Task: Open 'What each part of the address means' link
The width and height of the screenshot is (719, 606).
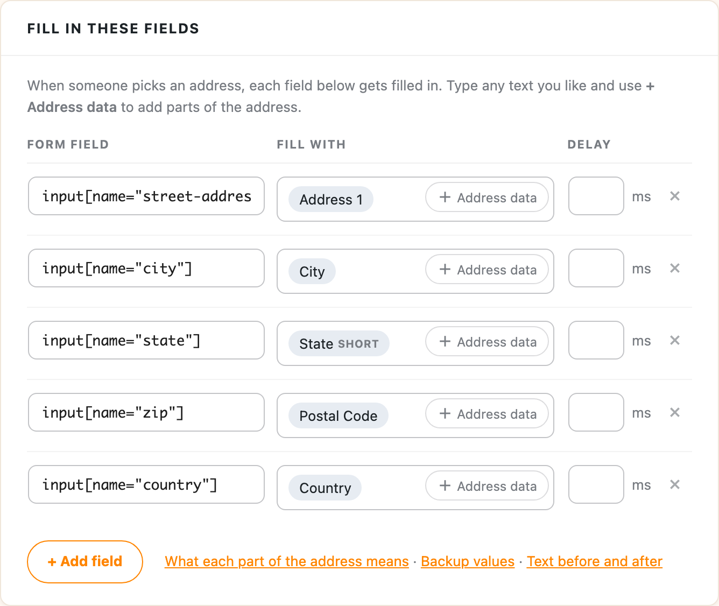Action: (x=287, y=561)
